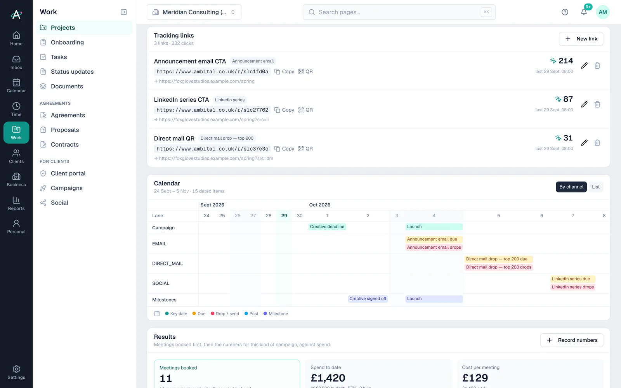This screenshot has width=621, height=388.
Task: Open Personal section in the rail
Action: coord(16,227)
